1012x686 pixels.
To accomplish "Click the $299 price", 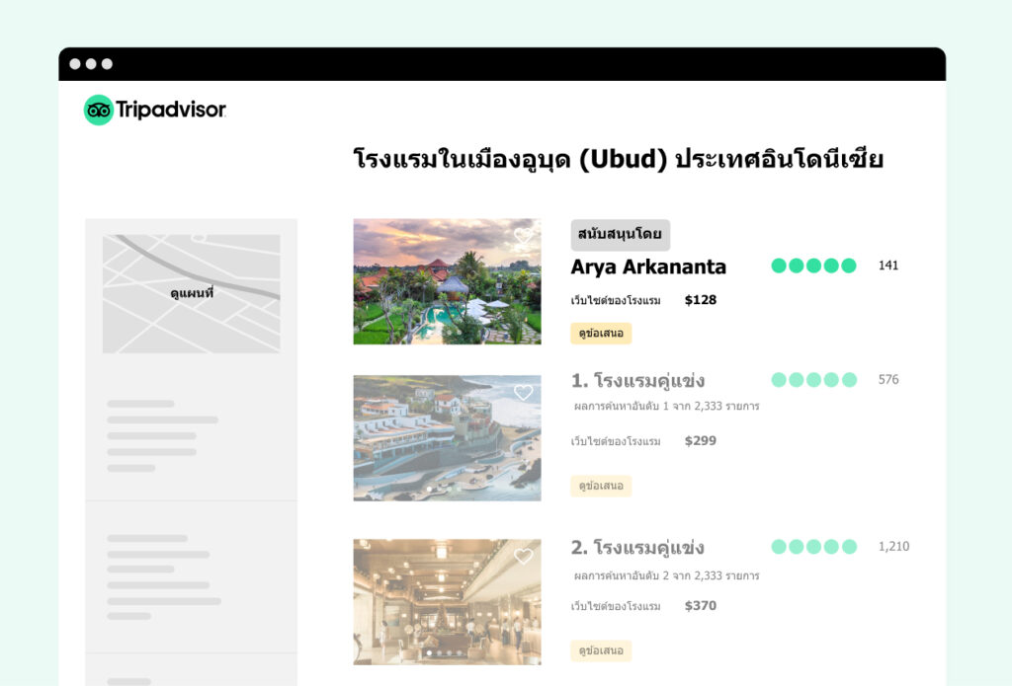I will click(701, 441).
